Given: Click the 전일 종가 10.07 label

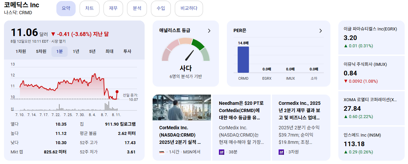Looking at the screenshot, I should pyautogui.click(x=130, y=97).
